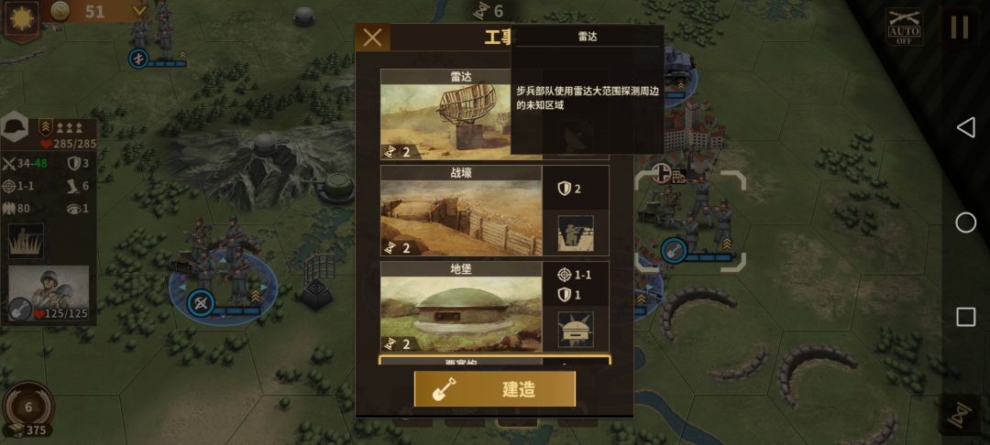
Task: Toggle the AUTO OFF battle mode
Action: [x=904, y=27]
